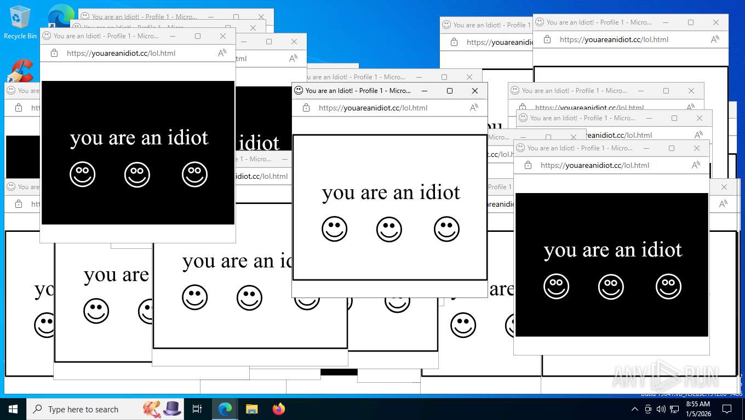Image resolution: width=745 pixels, height=420 pixels.
Task: Click middle smiley in front white window
Action: coord(389,229)
